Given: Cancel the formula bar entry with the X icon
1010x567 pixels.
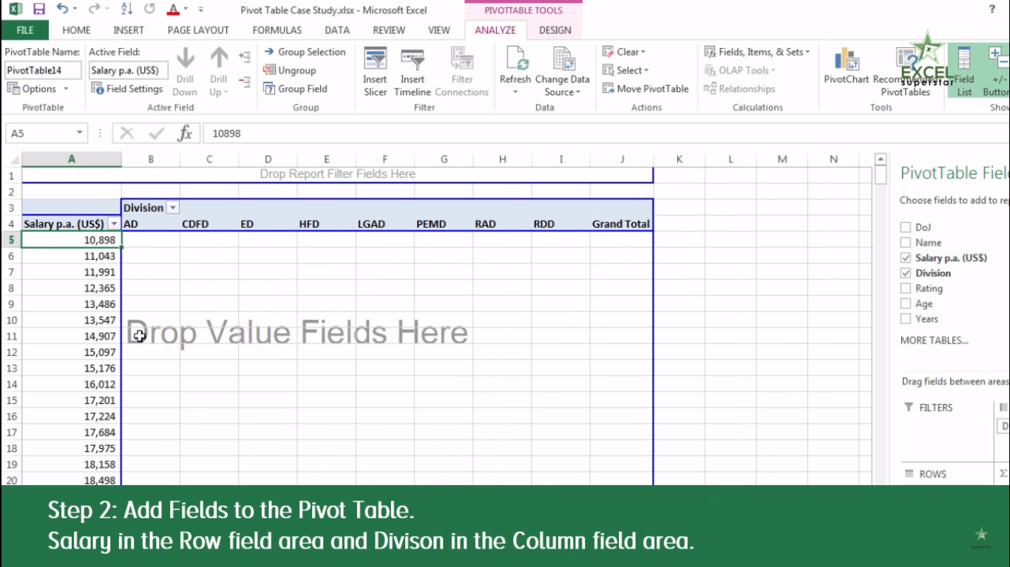Looking at the screenshot, I should 127,134.
